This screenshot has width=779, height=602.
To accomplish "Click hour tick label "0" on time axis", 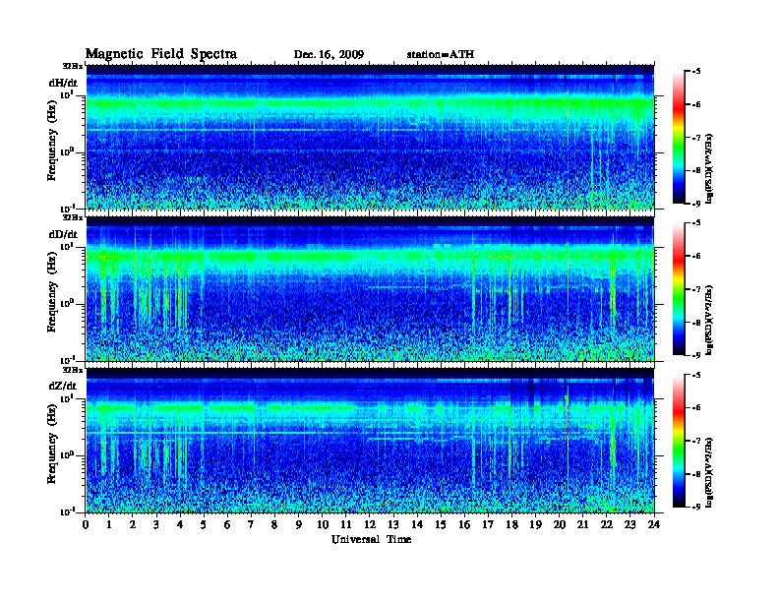I will point(86,524).
